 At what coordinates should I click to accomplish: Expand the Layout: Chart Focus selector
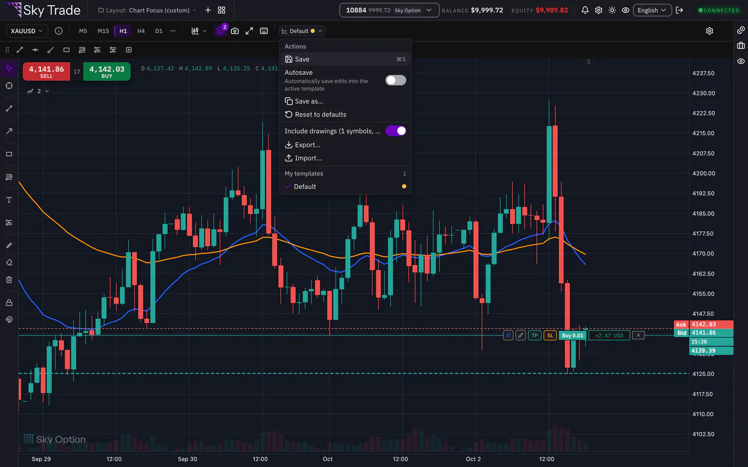tap(147, 11)
